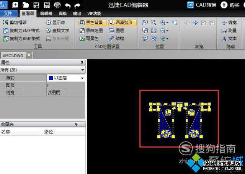Toggle 文本 text visibility
245x174 pixels.
pyautogui.click(x=229, y=38)
